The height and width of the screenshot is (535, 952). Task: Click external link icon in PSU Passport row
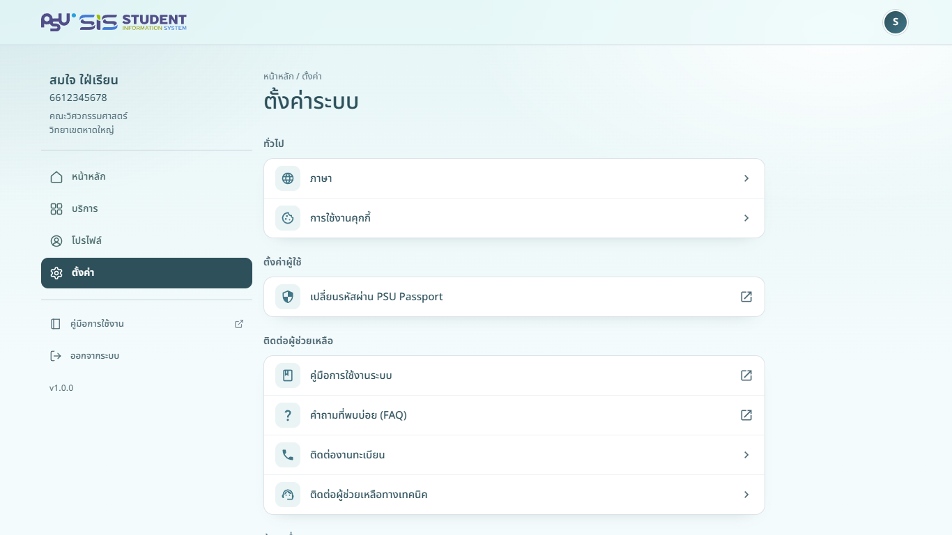(x=746, y=297)
